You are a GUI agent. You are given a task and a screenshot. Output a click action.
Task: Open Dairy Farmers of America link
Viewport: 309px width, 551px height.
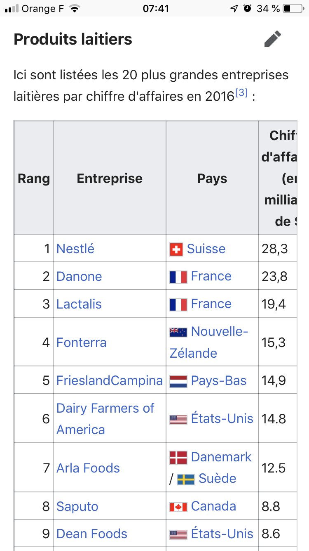(105, 419)
